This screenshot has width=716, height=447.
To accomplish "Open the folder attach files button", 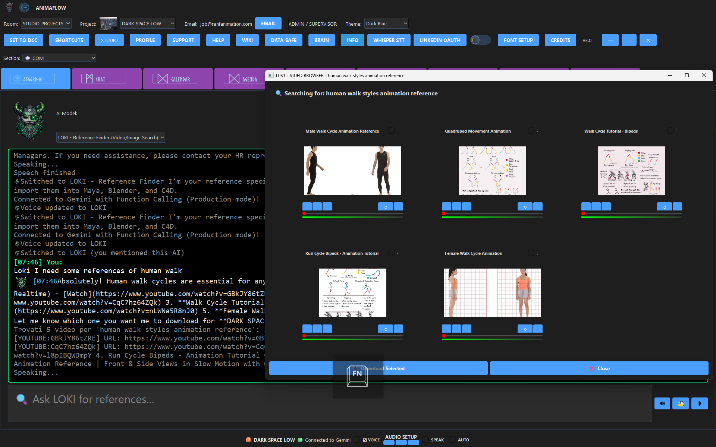I will click(681, 403).
